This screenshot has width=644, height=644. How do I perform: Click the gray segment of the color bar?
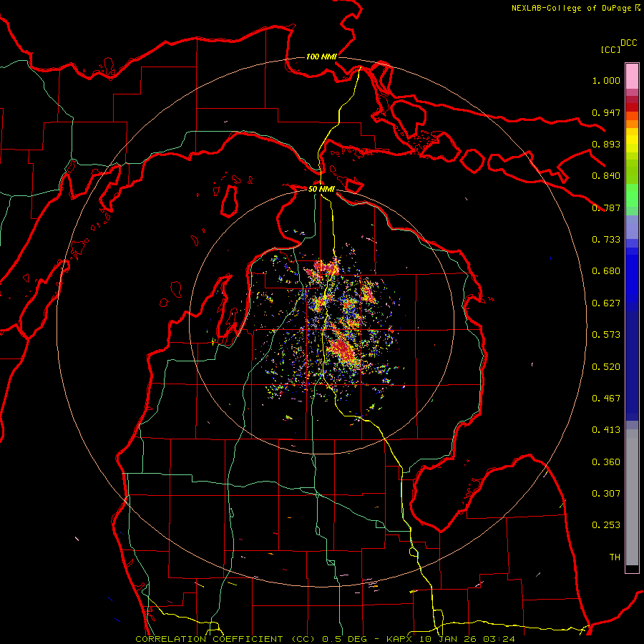(x=632, y=497)
